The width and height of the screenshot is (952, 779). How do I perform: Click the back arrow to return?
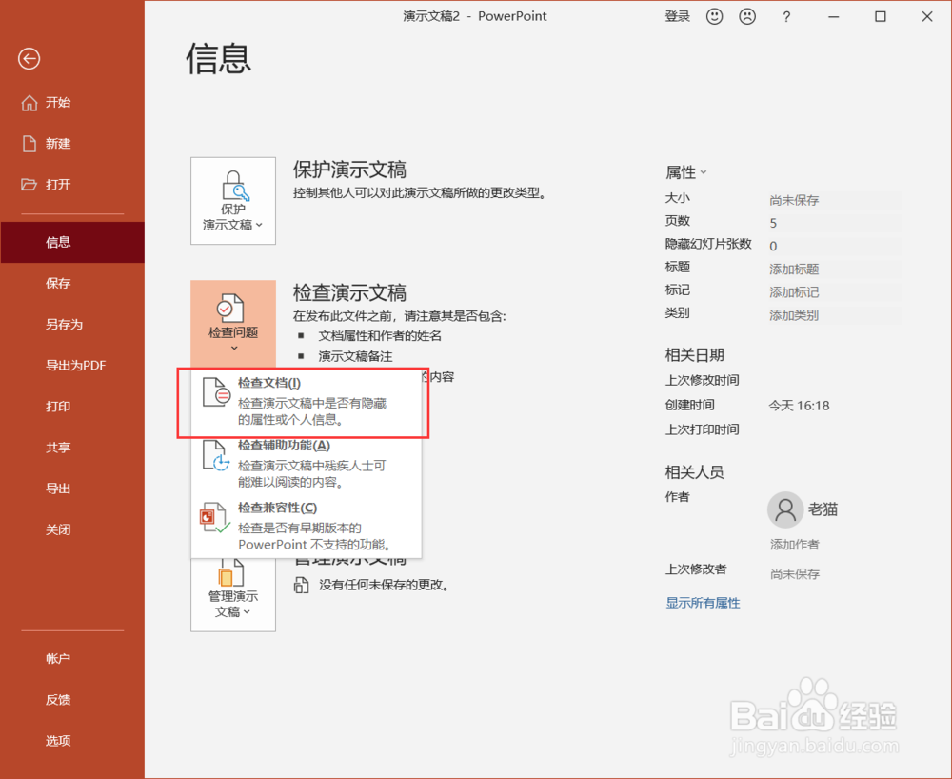[x=30, y=59]
